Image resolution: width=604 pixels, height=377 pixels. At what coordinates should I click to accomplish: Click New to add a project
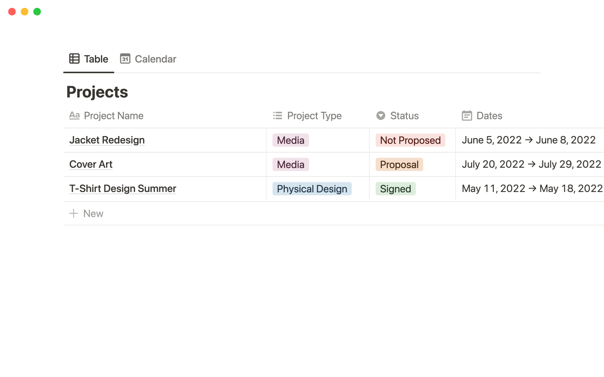pyautogui.click(x=93, y=214)
